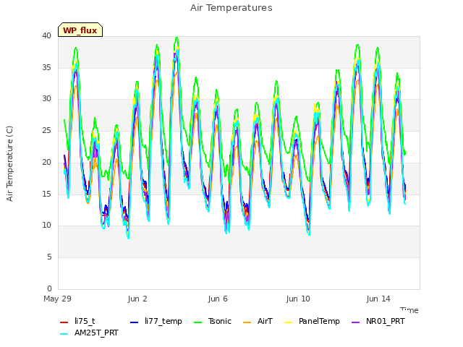Click the Jun 2 x-axis tick label

[x=137, y=299]
